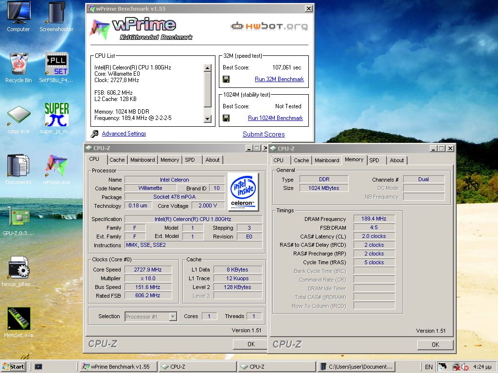Click the memory Size value 1024 MBytes
This screenshot has height=373, width=498.
pos(324,188)
